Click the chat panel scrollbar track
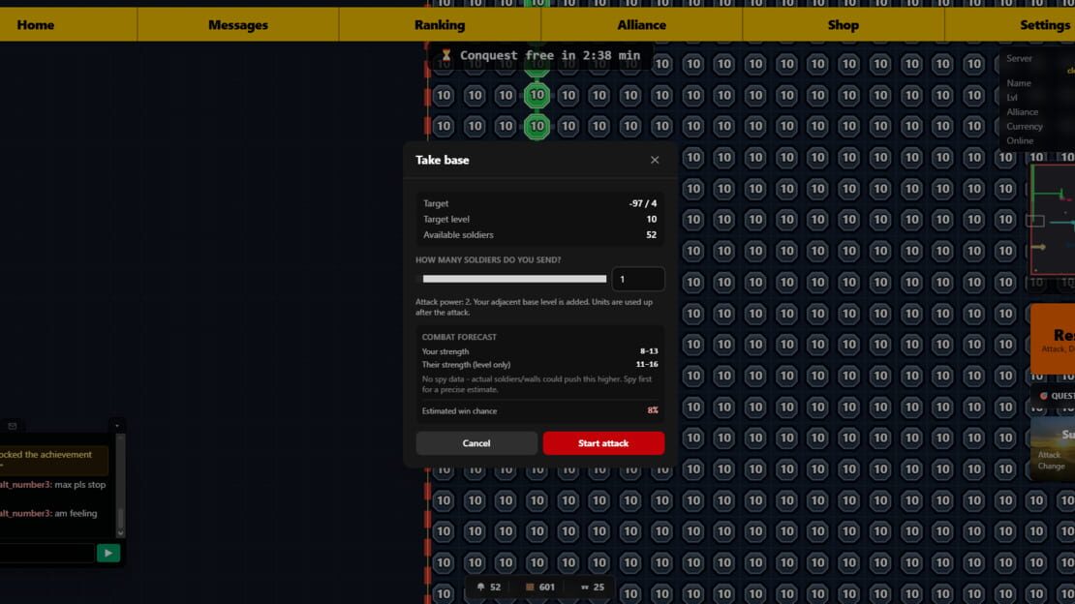Screen dimensions: 1075x604 click(x=121, y=483)
